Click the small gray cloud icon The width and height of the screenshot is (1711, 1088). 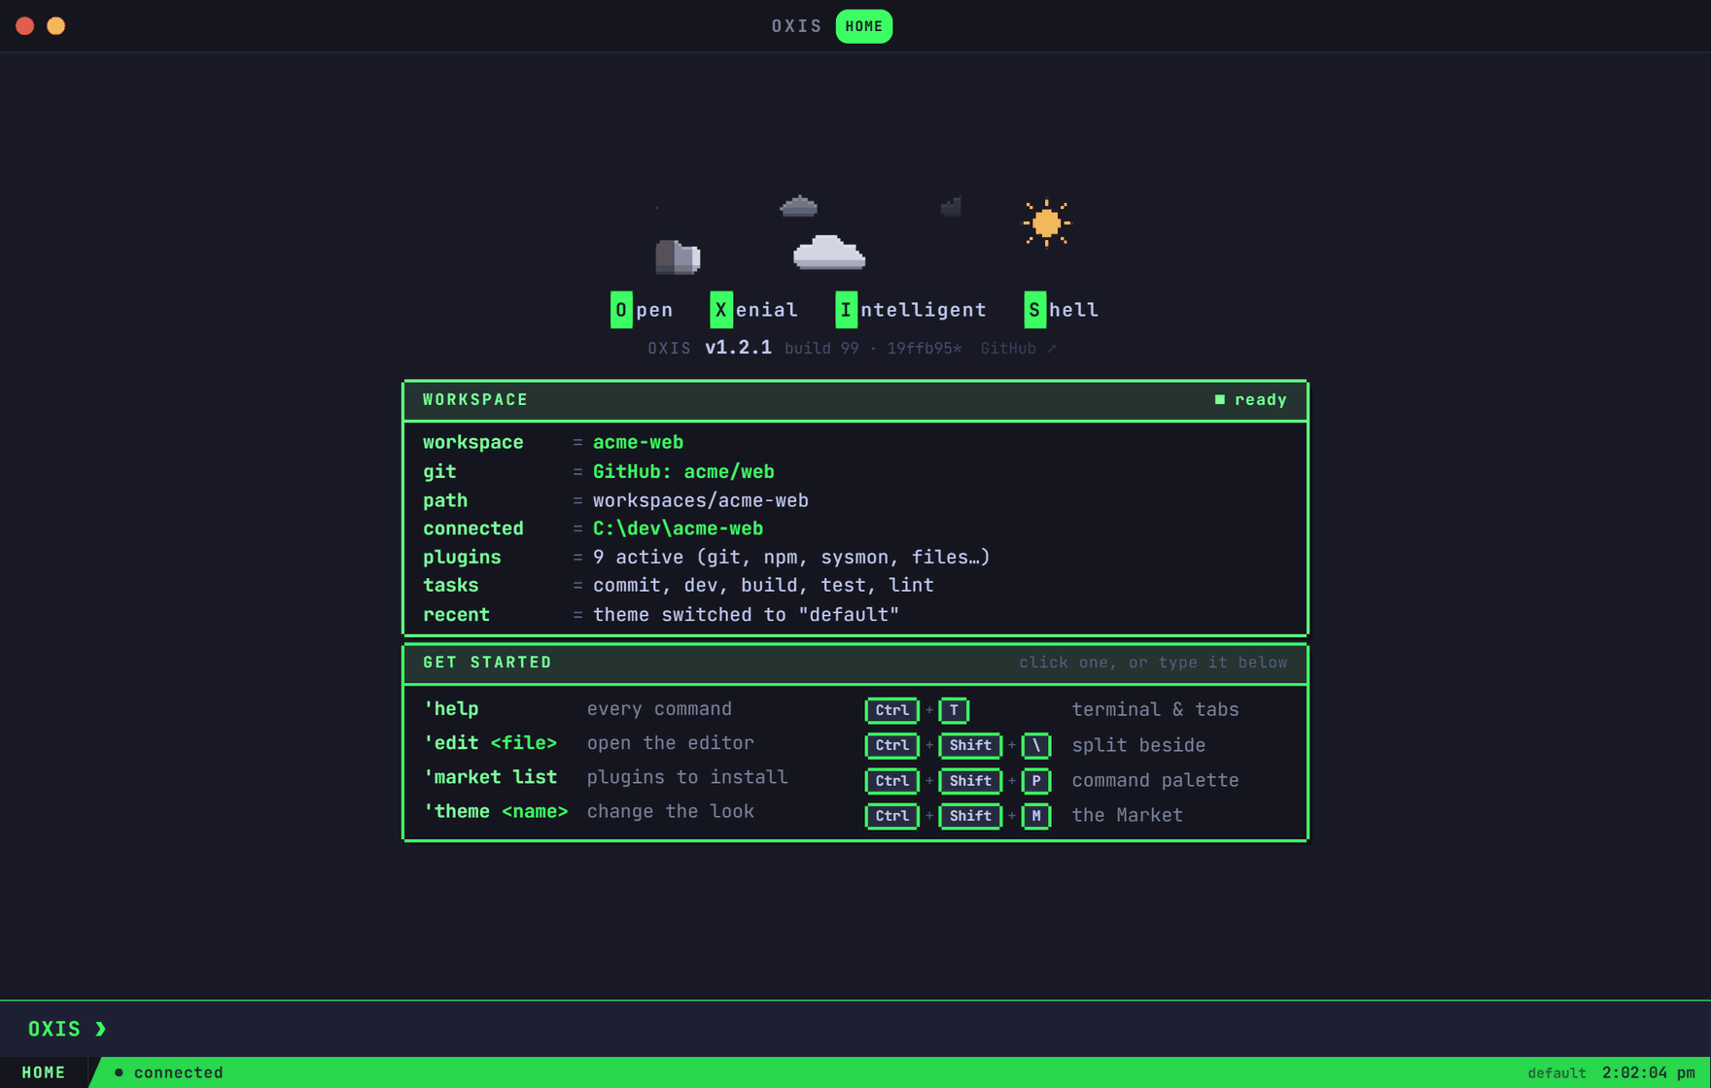(798, 206)
